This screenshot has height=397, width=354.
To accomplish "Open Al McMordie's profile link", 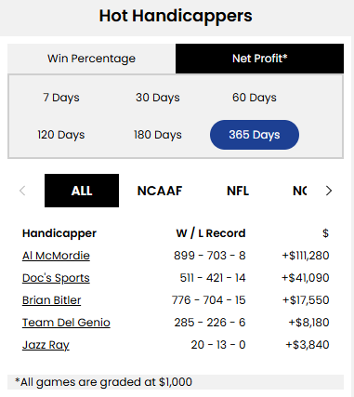I will 56,256.
